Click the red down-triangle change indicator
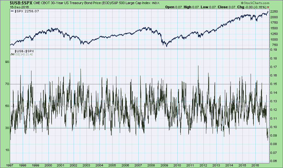This screenshot has width=283, height=168. [x=268, y=7]
